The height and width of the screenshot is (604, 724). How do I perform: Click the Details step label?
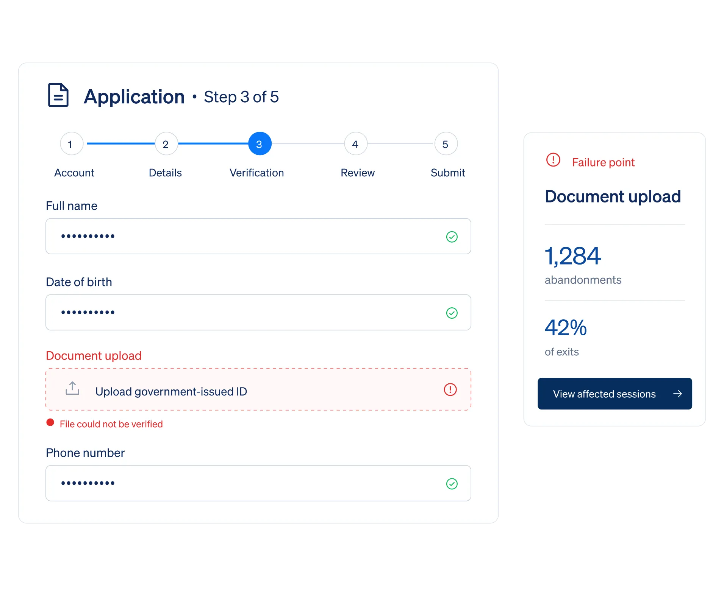point(165,173)
